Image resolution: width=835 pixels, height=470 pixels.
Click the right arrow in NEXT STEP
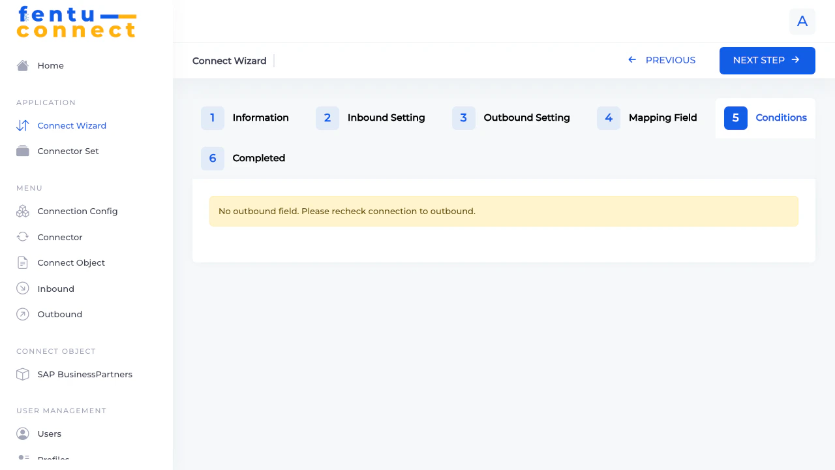click(795, 60)
